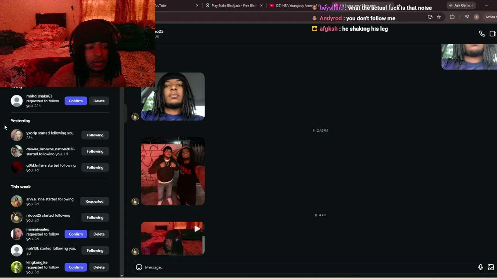497x279 pixels.
Task: Open the selfie photo in the chat
Action: coord(173,96)
